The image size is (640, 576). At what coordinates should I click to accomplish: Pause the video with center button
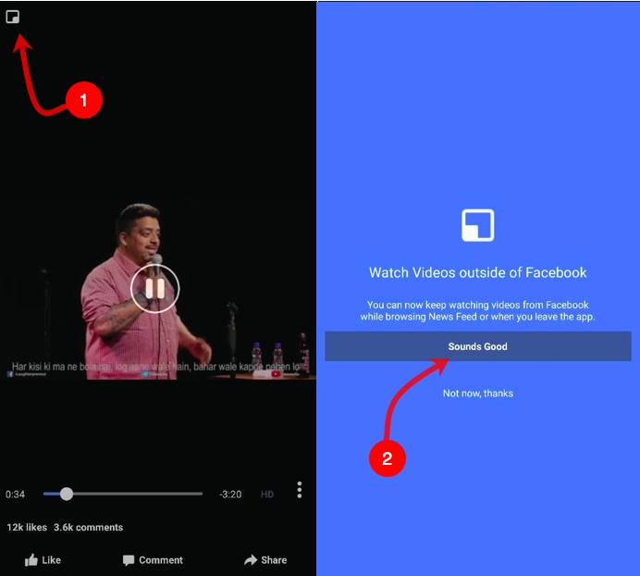154,288
